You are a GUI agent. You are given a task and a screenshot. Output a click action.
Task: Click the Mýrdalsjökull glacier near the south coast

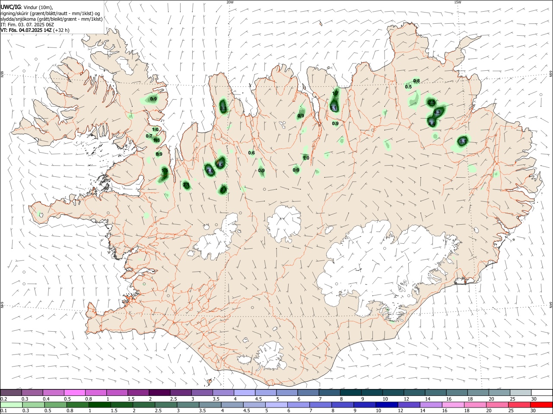pyautogui.click(x=270, y=356)
